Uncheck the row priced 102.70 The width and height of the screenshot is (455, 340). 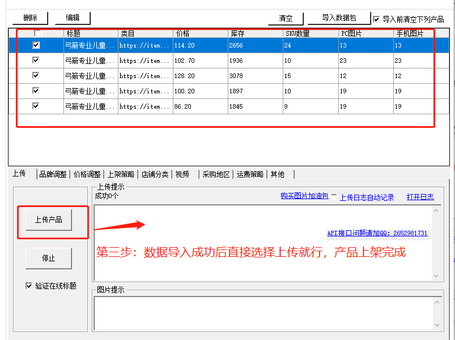pos(36,60)
